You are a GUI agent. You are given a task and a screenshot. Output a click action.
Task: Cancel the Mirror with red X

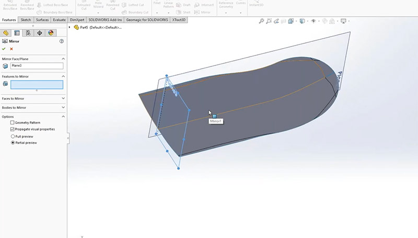11,49
